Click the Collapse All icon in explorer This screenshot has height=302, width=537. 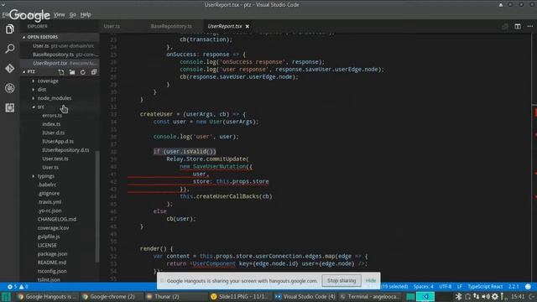[94, 72]
